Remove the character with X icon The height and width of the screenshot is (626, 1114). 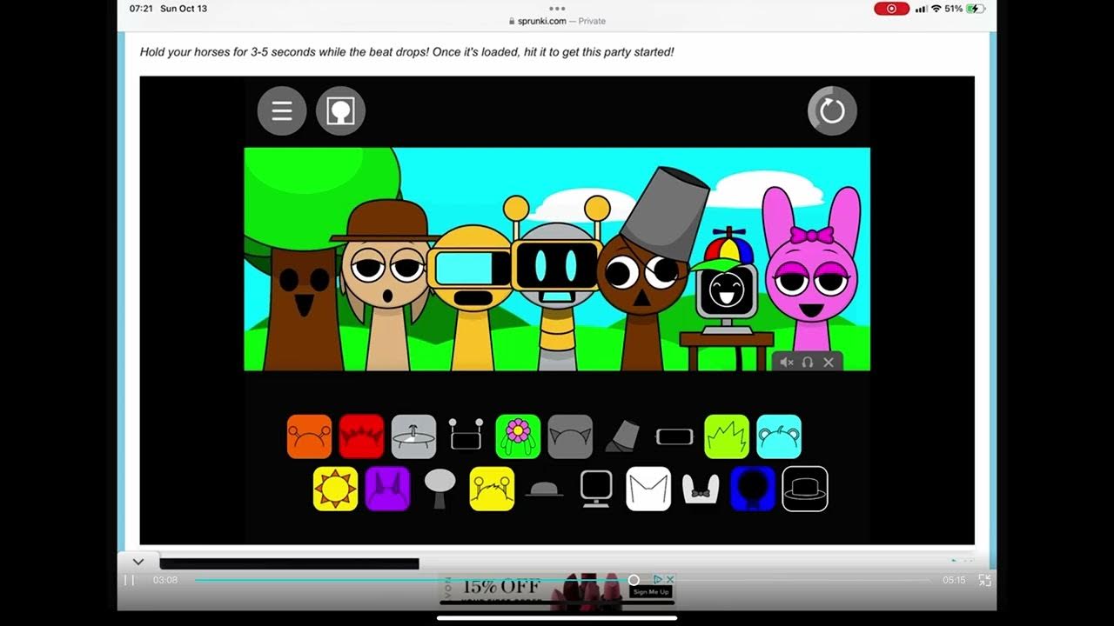[829, 363]
